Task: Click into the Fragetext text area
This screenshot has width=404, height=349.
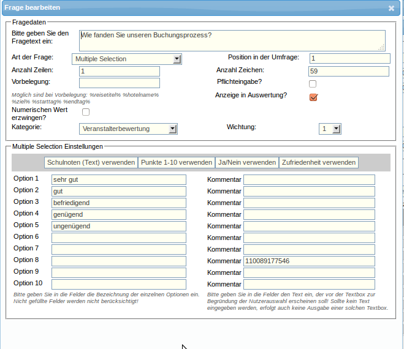Action: click(x=232, y=40)
